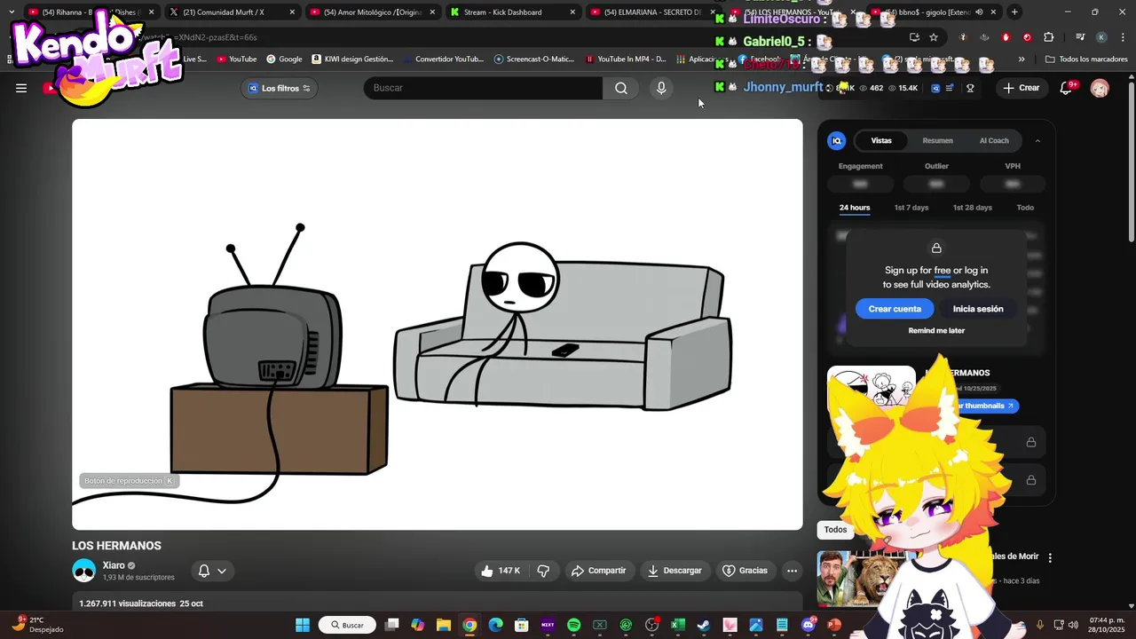
Task: Open browser extensions puzzle icon
Action: [x=1049, y=37]
